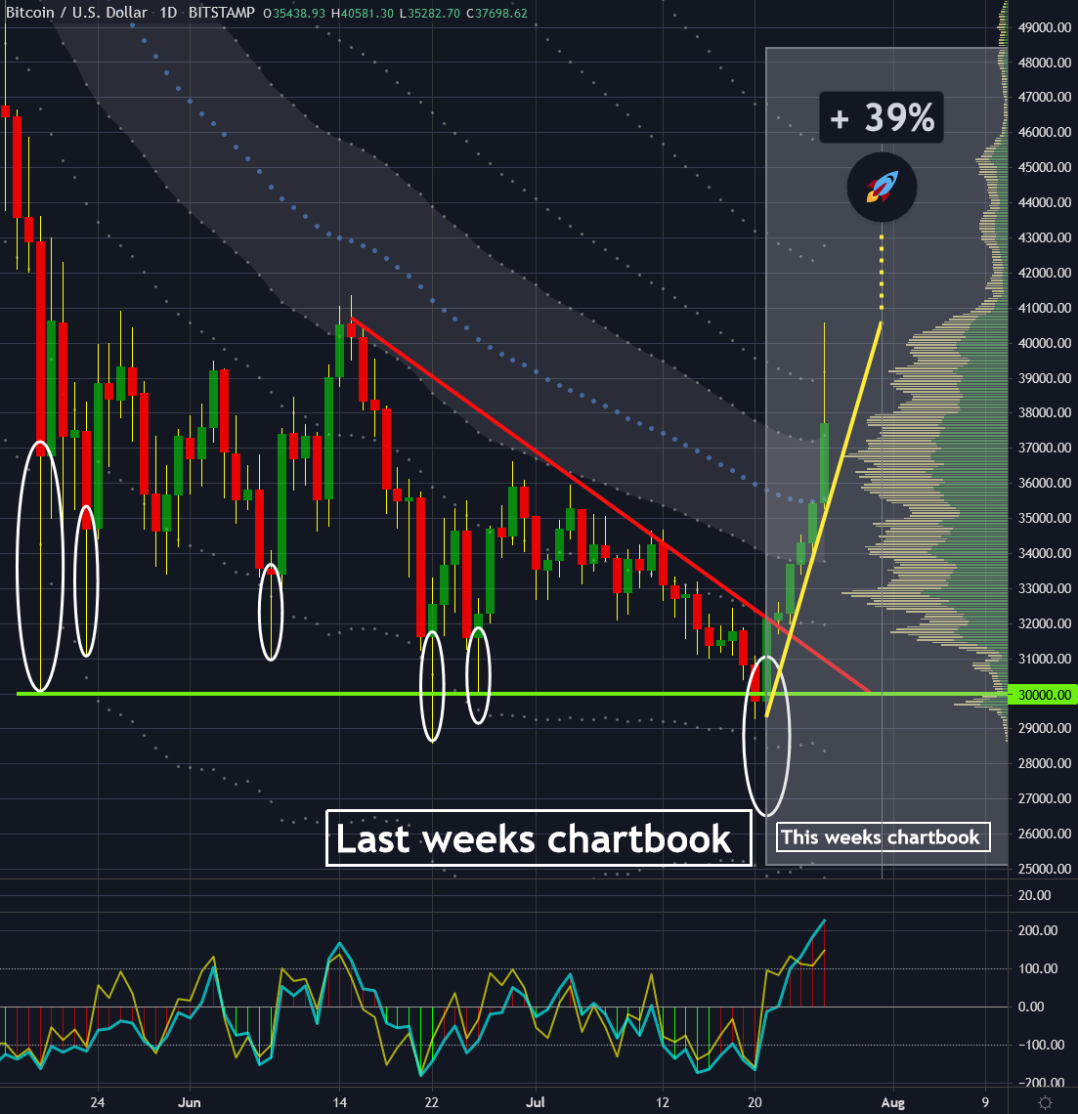This screenshot has width=1078, height=1114.
Task: Click the Jul label on the time axis
Action: (x=535, y=1101)
